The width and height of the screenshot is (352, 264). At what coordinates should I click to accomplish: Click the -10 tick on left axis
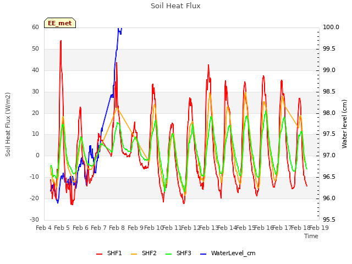[x=34, y=177]
